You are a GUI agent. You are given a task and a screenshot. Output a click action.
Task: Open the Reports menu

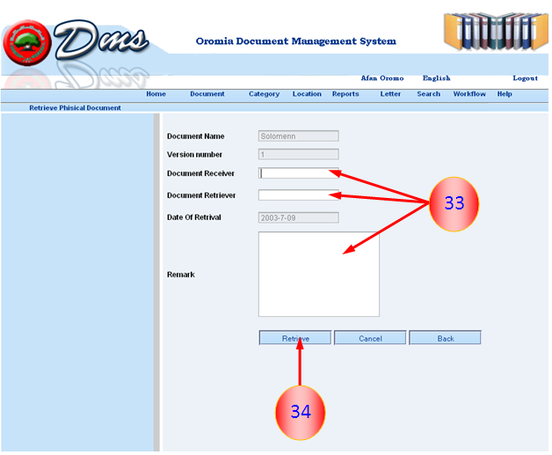click(x=345, y=94)
